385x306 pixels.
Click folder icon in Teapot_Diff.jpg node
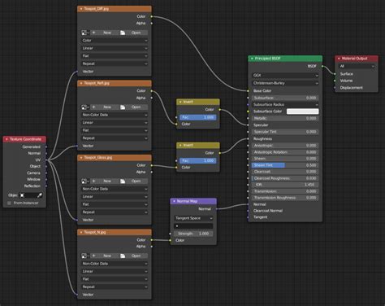[x=123, y=33]
